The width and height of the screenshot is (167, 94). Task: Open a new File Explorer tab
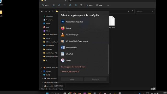point(71,1)
